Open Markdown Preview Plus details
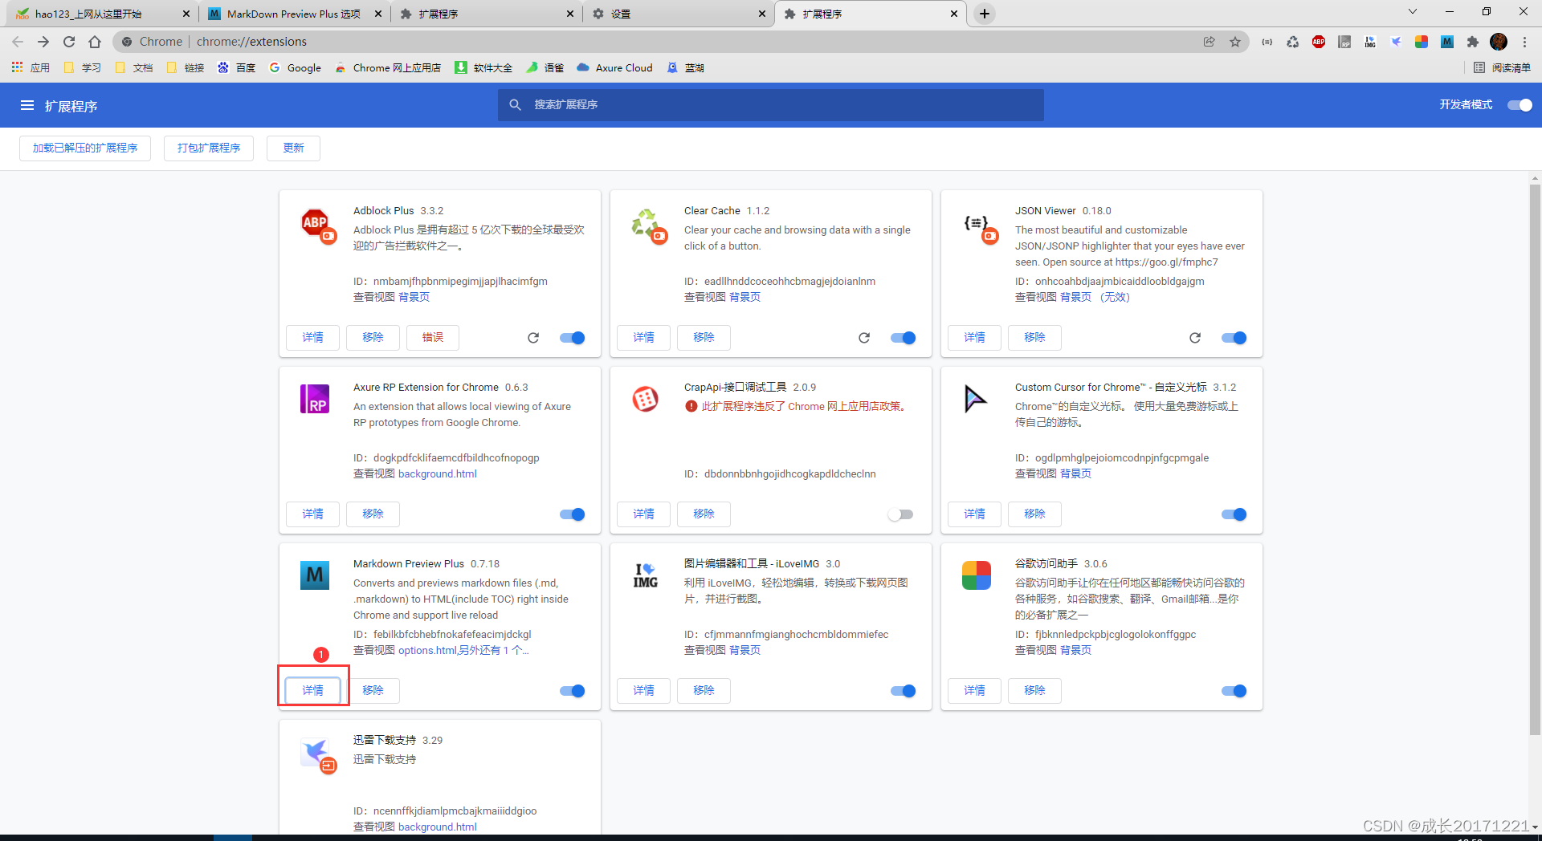Viewport: 1542px width, 841px height. click(x=312, y=691)
